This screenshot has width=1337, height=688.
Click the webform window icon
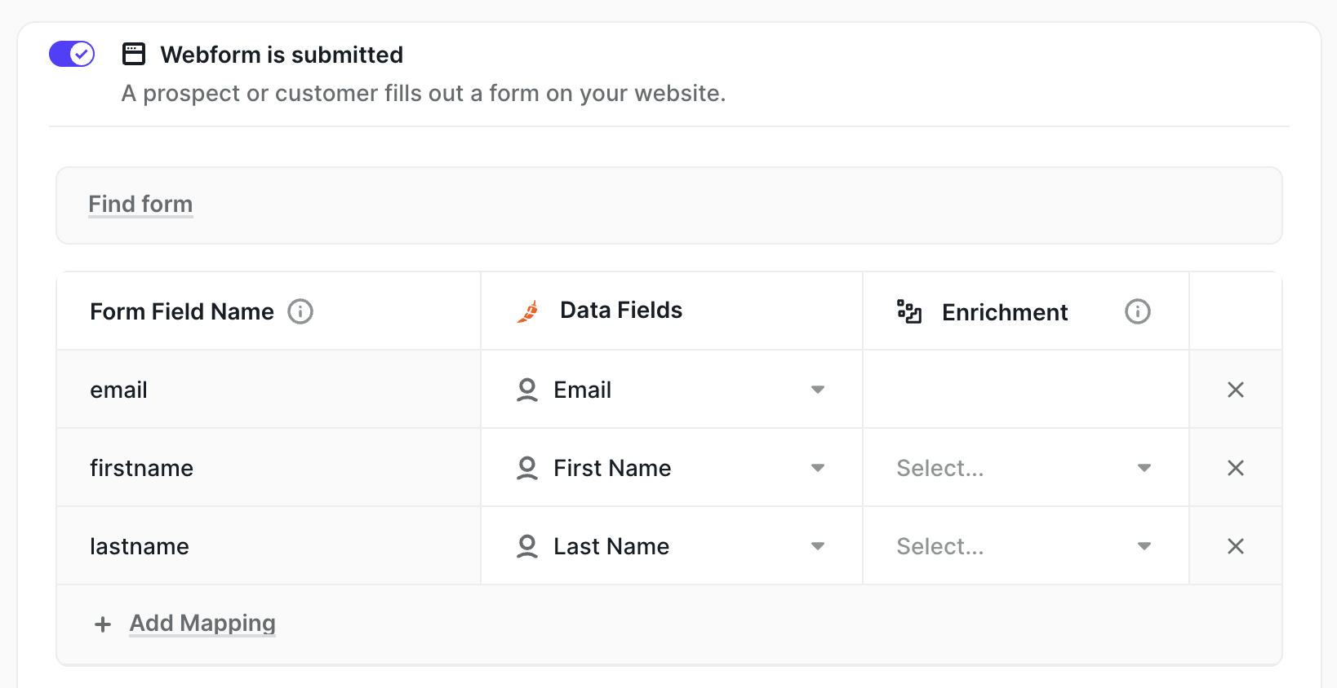(x=134, y=55)
